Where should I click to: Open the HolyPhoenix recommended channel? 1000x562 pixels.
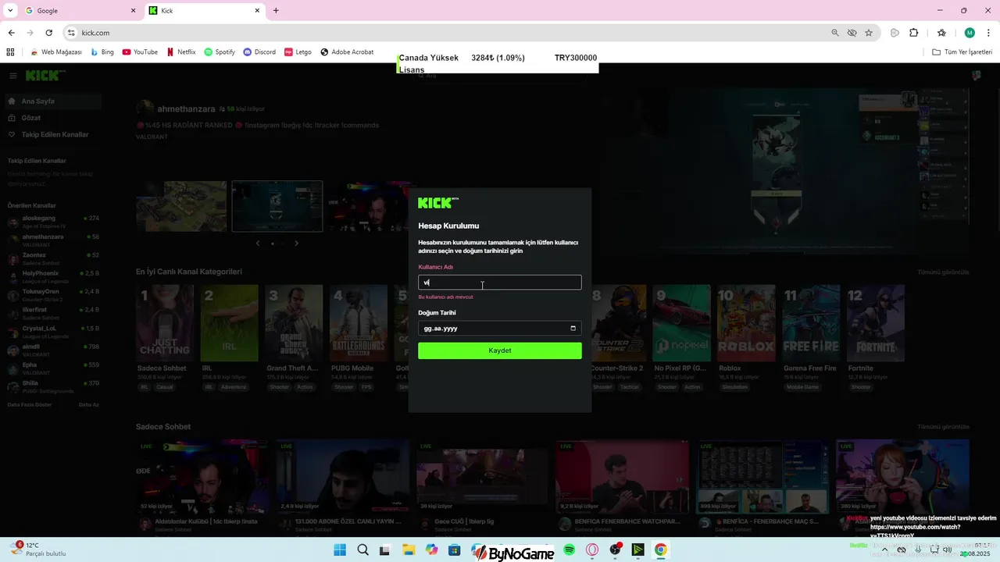coord(53,277)
